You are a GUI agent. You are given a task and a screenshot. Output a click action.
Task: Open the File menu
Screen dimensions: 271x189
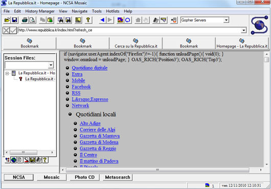tap(7, 11)
